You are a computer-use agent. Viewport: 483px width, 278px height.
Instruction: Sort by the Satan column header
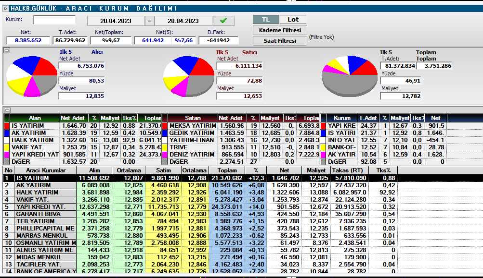pos(193,118)
